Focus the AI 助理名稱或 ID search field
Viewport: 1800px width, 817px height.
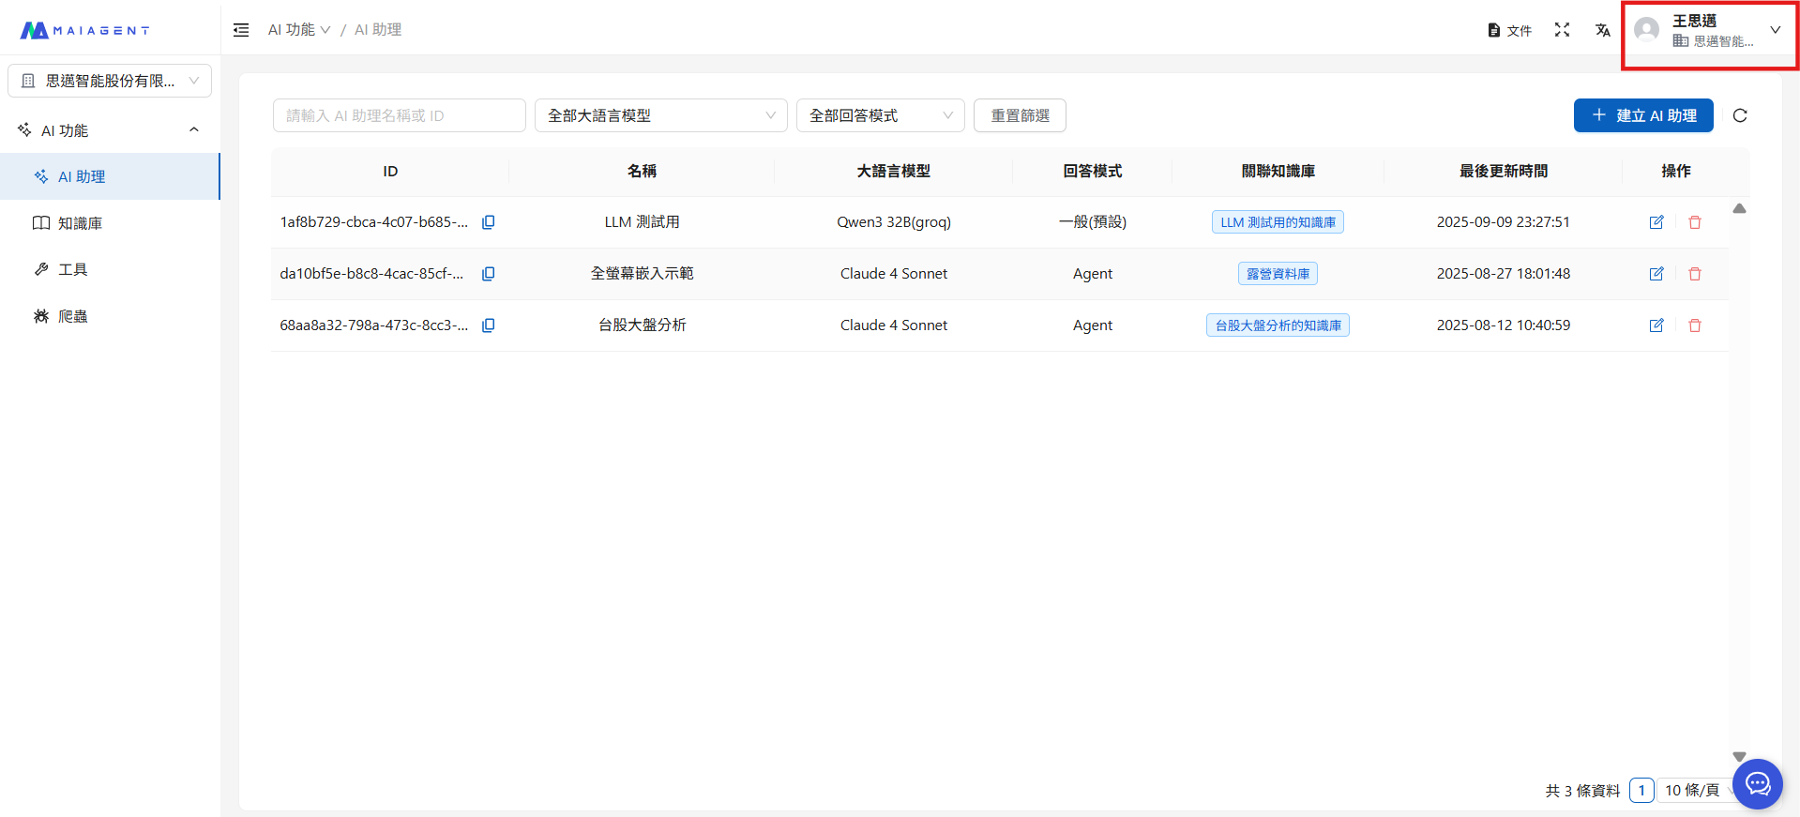pyautogui.click(x=399, y=115)
